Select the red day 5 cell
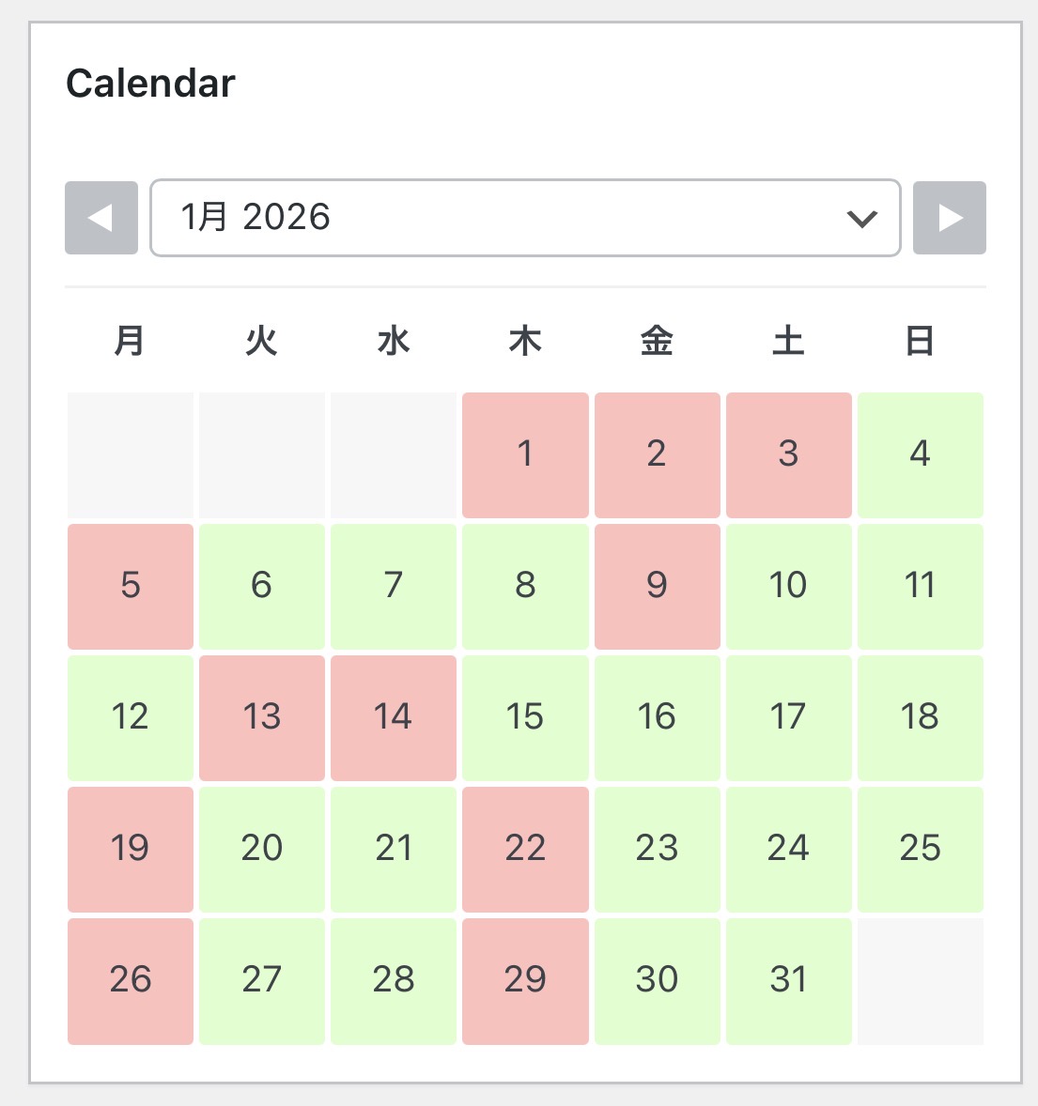The height and width of the screenshot is (1106, 1038). coord(131,587)
